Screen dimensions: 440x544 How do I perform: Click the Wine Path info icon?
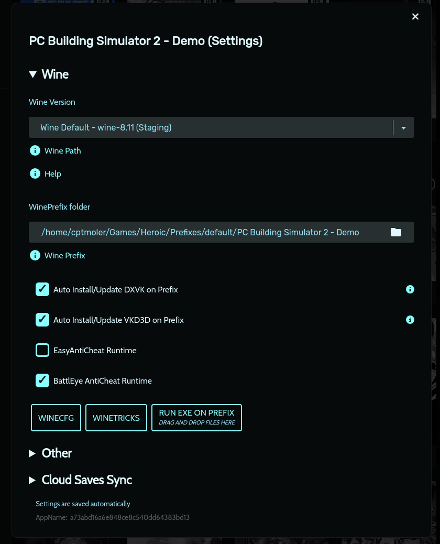35,150
